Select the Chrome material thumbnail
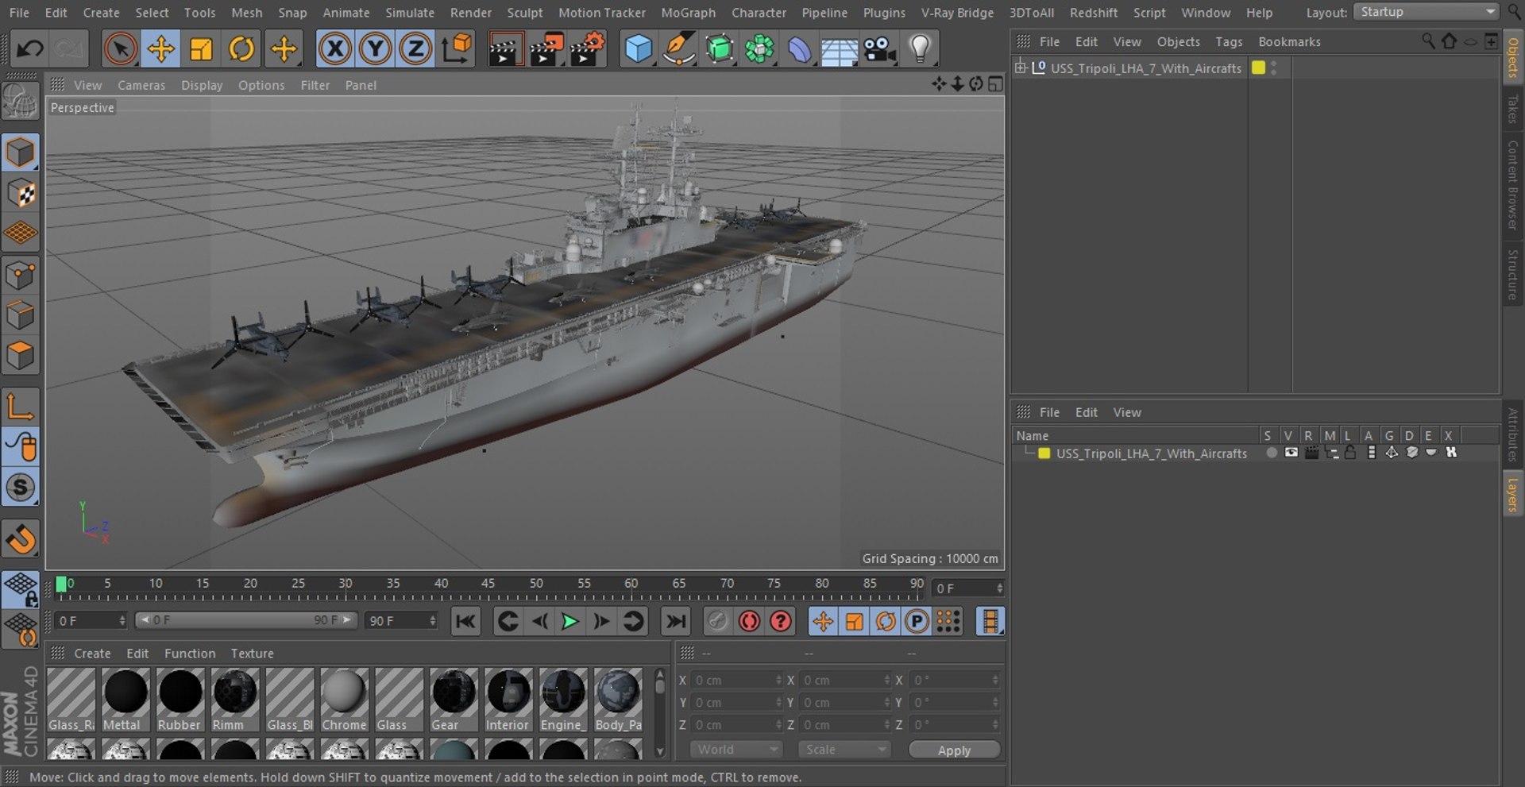The image size is (1525, 787). [344, 699]
